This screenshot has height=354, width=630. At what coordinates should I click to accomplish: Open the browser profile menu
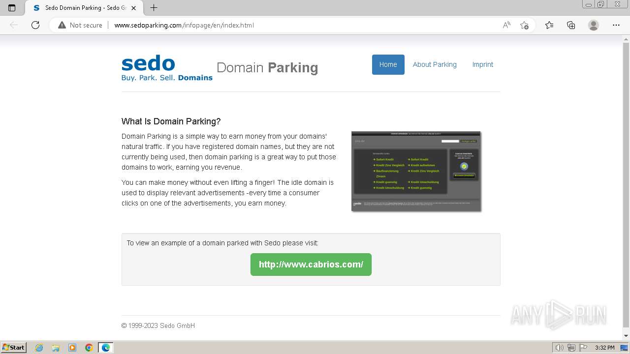[594, 25]
